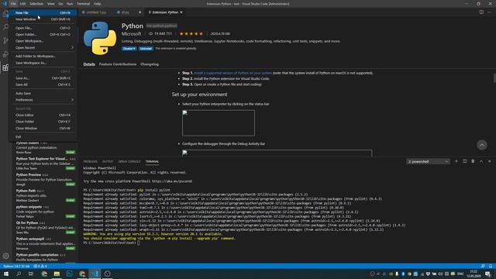The image size is (496, 279).
Task: Choose Close Editor menu entry
Action: click(x=43, y=115)
